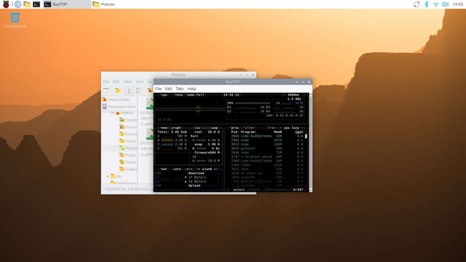Click zero to reset net counters
This screenshot has width=466, height=262.
[x=188, y=169]
